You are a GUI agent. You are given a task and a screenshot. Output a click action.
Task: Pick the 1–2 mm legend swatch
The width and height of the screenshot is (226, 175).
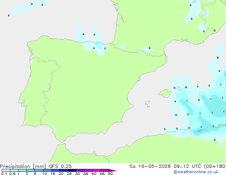click(22, 170)
